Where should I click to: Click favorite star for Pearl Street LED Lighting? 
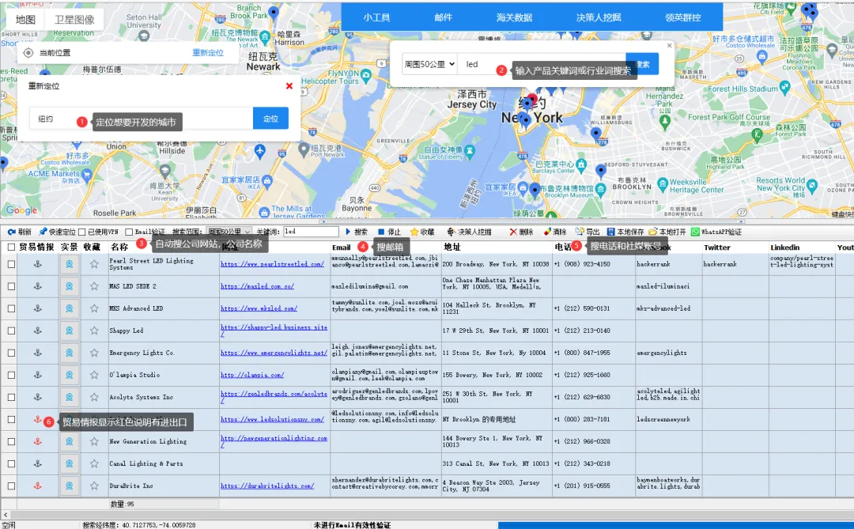[x=94, y=264]
